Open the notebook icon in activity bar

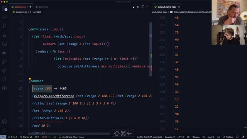(4, 79)
